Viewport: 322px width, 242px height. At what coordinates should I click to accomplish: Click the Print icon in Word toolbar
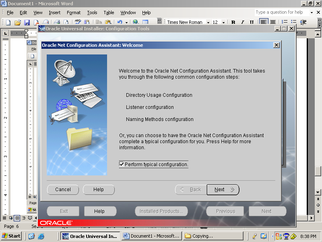57,22
